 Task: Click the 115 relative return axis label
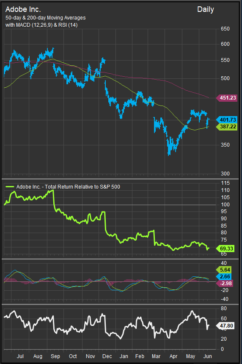click(x=225, y=183)
